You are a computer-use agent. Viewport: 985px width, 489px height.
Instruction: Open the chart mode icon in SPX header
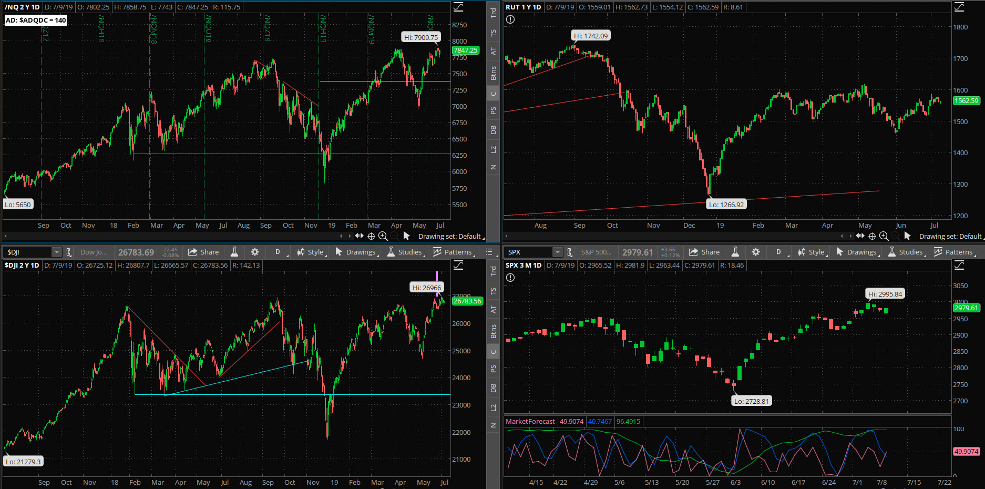tap(959, 265)
